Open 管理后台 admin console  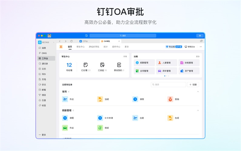tap(190, 47)
